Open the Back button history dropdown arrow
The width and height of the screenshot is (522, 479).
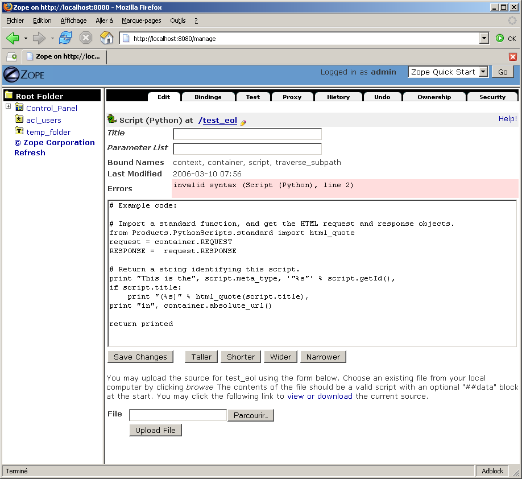pos(26,39)
